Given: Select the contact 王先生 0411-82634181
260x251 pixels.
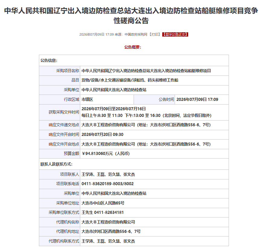Looking at the screenshot, I should click(x=103, y=212).
